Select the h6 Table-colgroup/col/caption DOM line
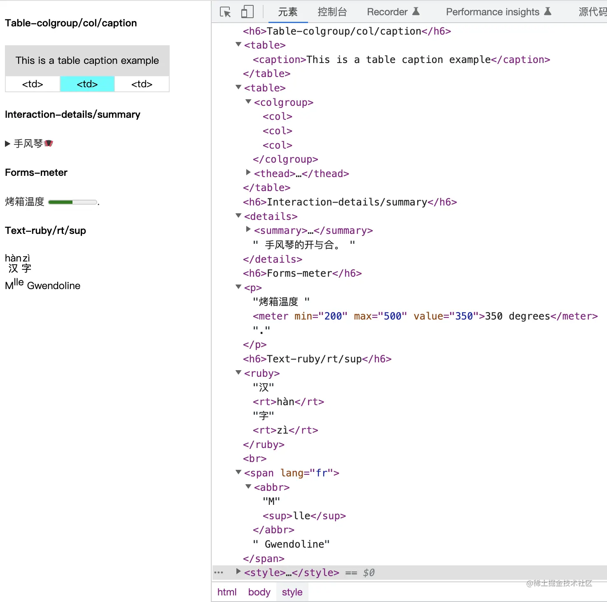Viewport: 607px width, 602px height. [347, 31]
